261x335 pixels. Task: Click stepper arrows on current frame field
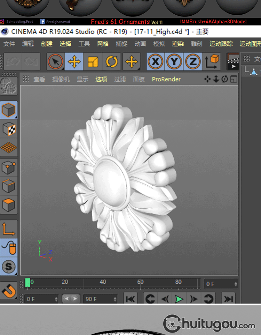(x=236, y=284)
